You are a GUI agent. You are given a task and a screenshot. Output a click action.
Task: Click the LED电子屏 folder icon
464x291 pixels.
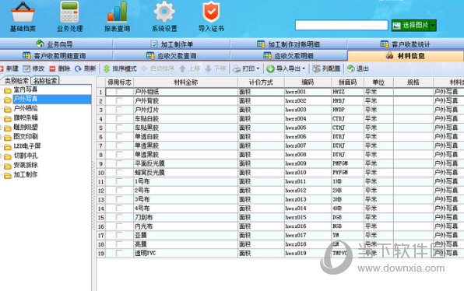8,147
